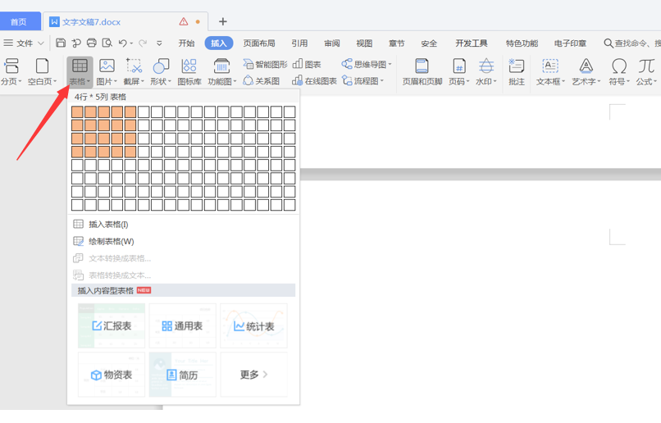The width and height of the screenshot is (661, 423).
Task: Click the Save icon in quick toolbar
Action: pos(61,43)
